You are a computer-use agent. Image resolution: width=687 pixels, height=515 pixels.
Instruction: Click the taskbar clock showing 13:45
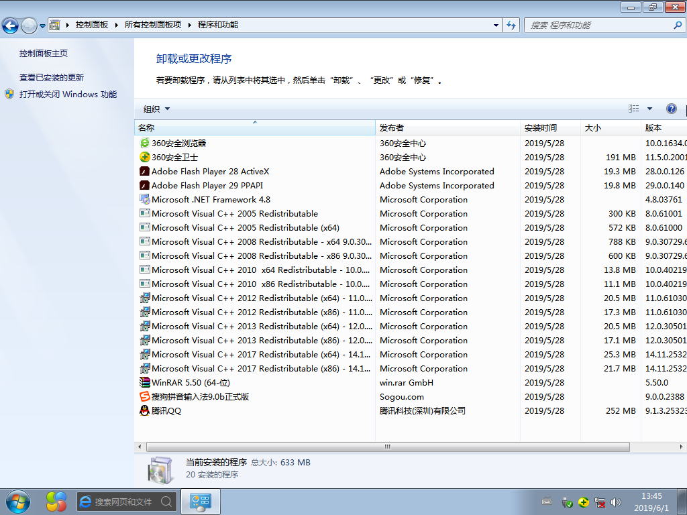point(651,502)
